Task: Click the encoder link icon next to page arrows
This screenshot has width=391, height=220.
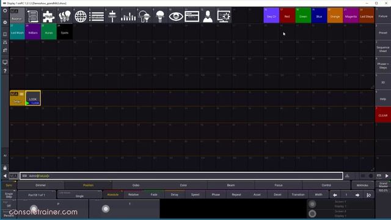Action: [x=369, y=195]
